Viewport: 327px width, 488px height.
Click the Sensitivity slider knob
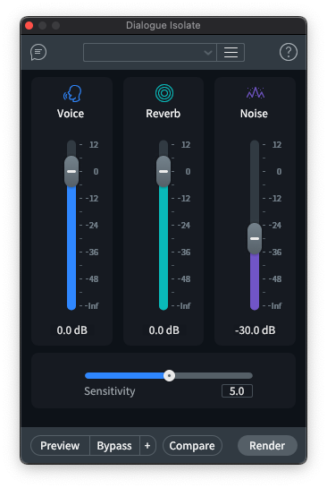click(x=169, y=376)
